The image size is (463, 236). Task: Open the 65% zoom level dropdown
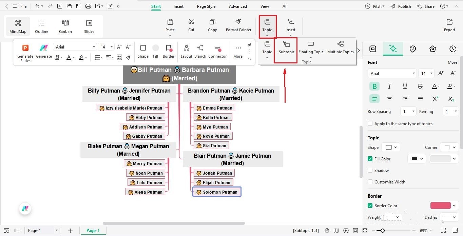click(426, 231)
